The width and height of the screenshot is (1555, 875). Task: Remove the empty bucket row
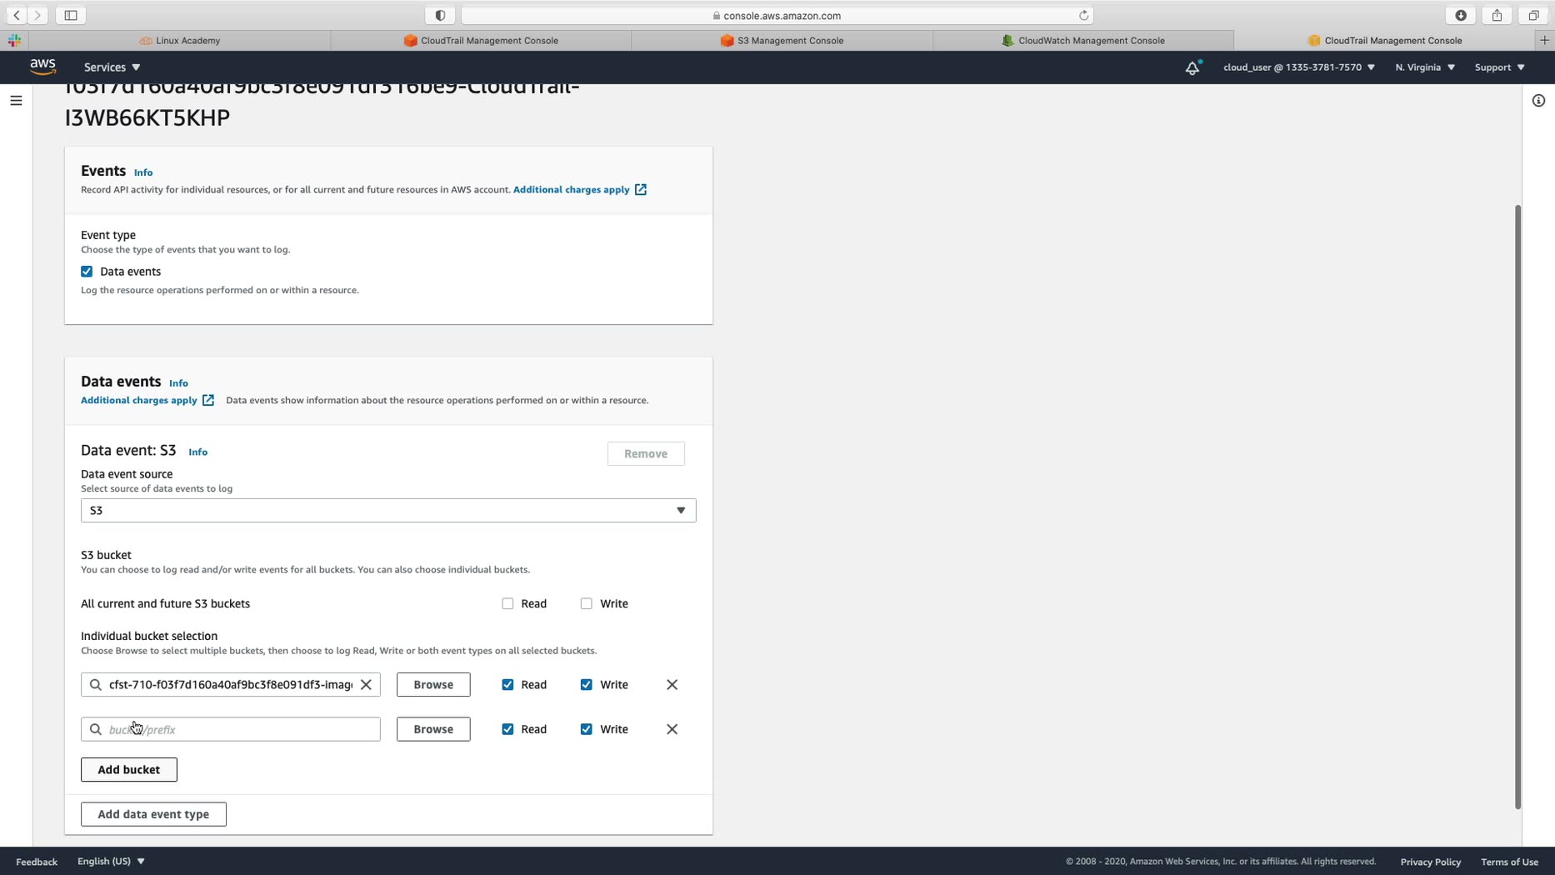coord(672,729)
